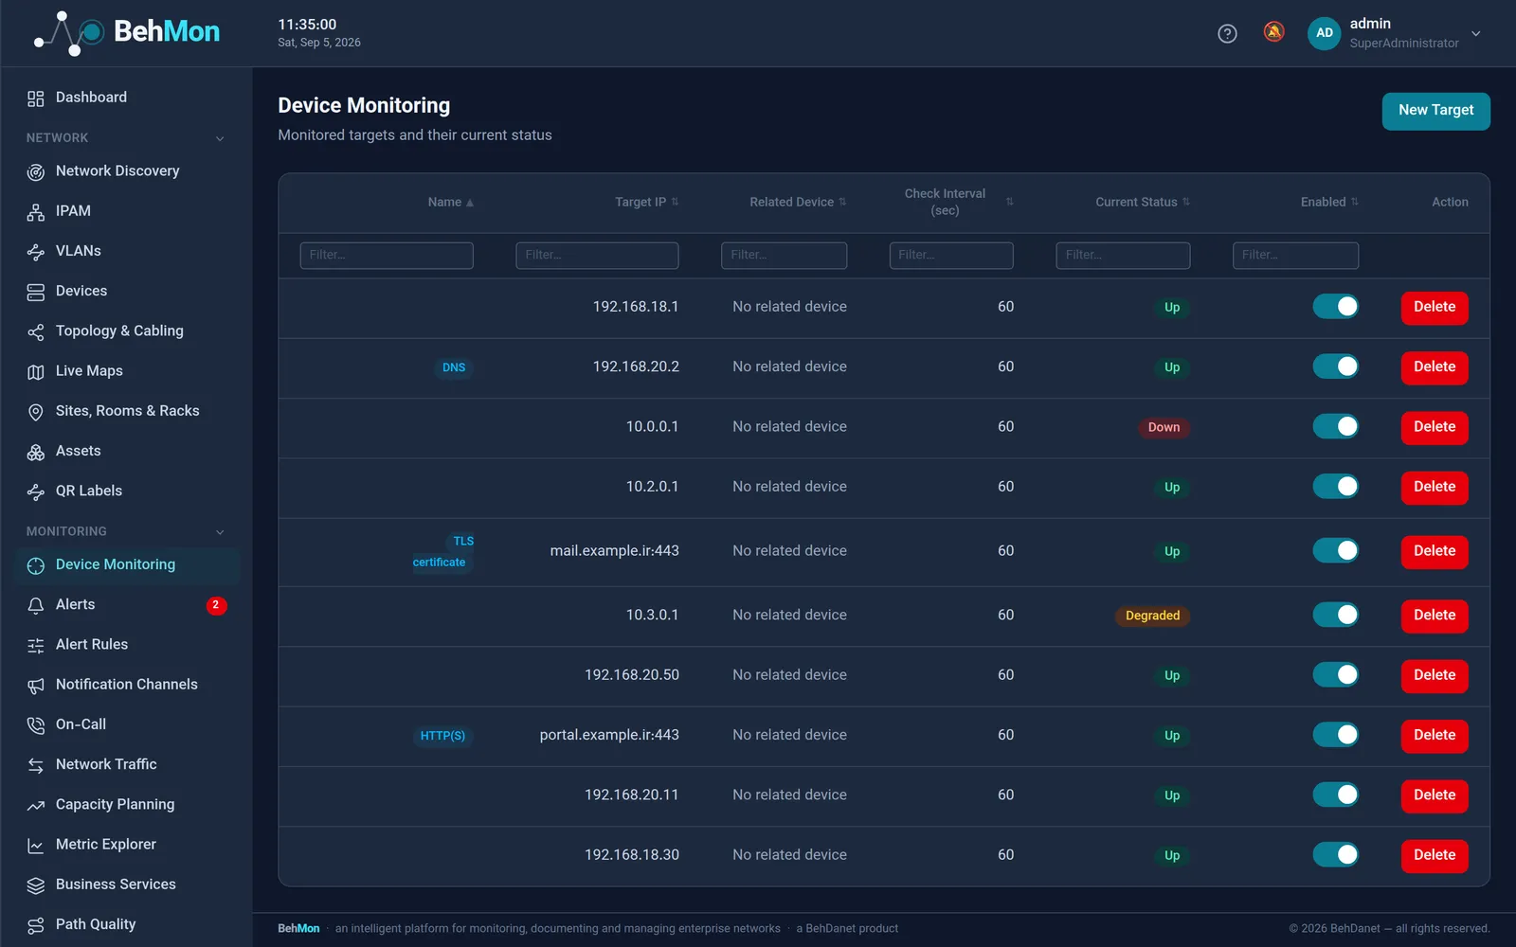The width and height of the screenshot is (1516, 947).
Task: Delete the 10.3.0.1 target
Action: click(1435, 616)
